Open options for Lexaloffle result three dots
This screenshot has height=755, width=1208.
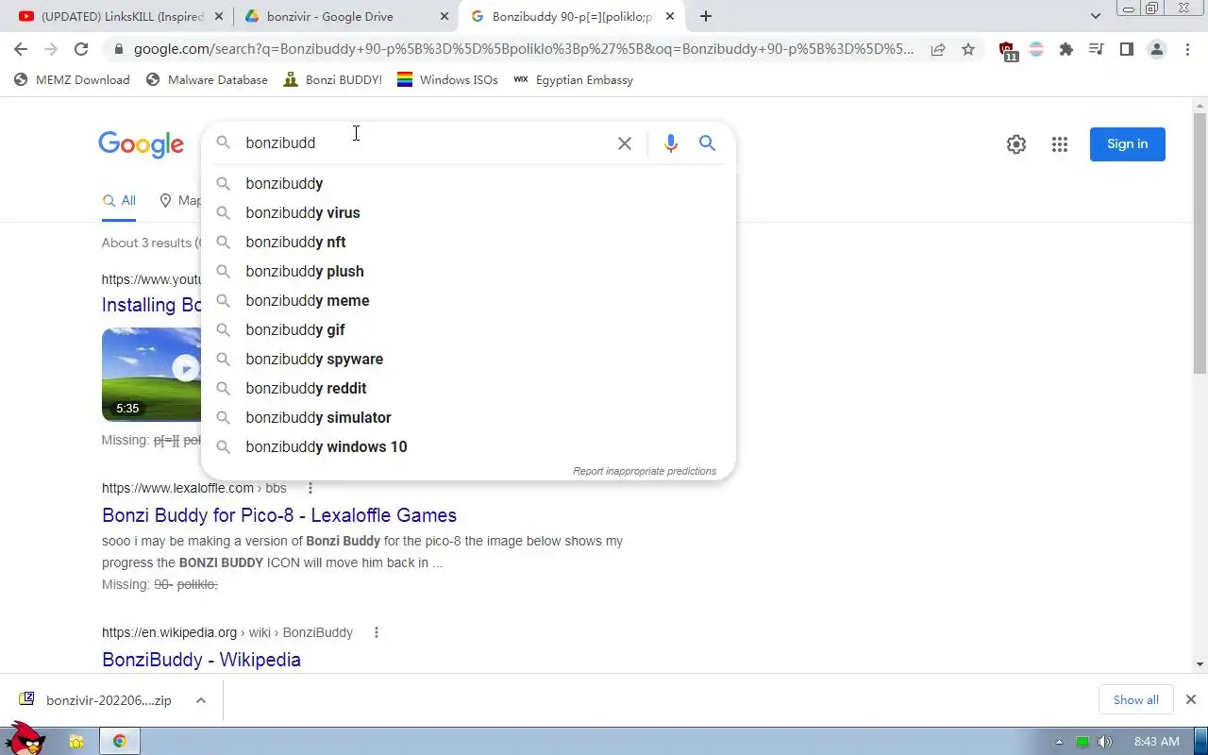[x=310, y=488]
